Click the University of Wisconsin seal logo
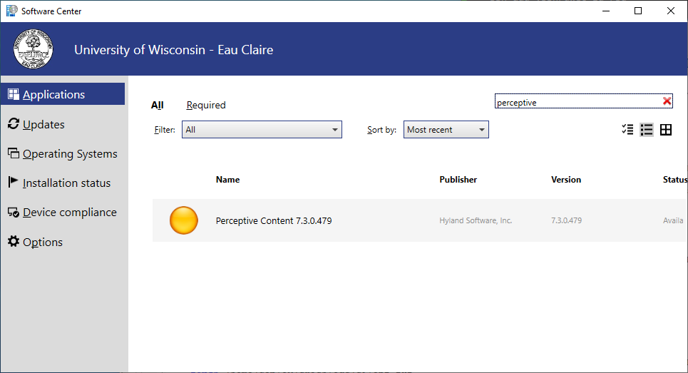Image resolution: width=688 pixels, height=373 pixels. [33, 50]
